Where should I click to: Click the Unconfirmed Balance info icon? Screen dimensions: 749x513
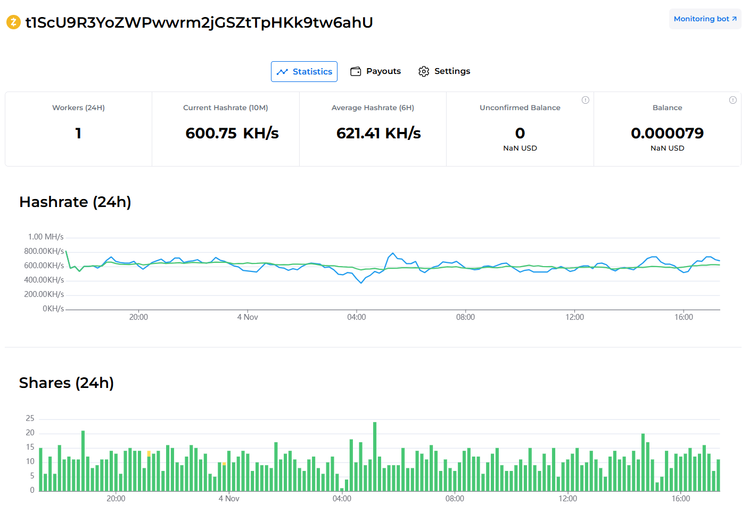tap(585, 100)
